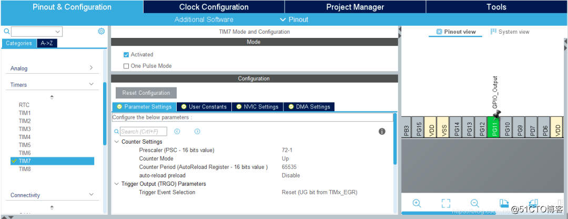Go to next search result arrow
568x219 pixels.
coord(197,132)
